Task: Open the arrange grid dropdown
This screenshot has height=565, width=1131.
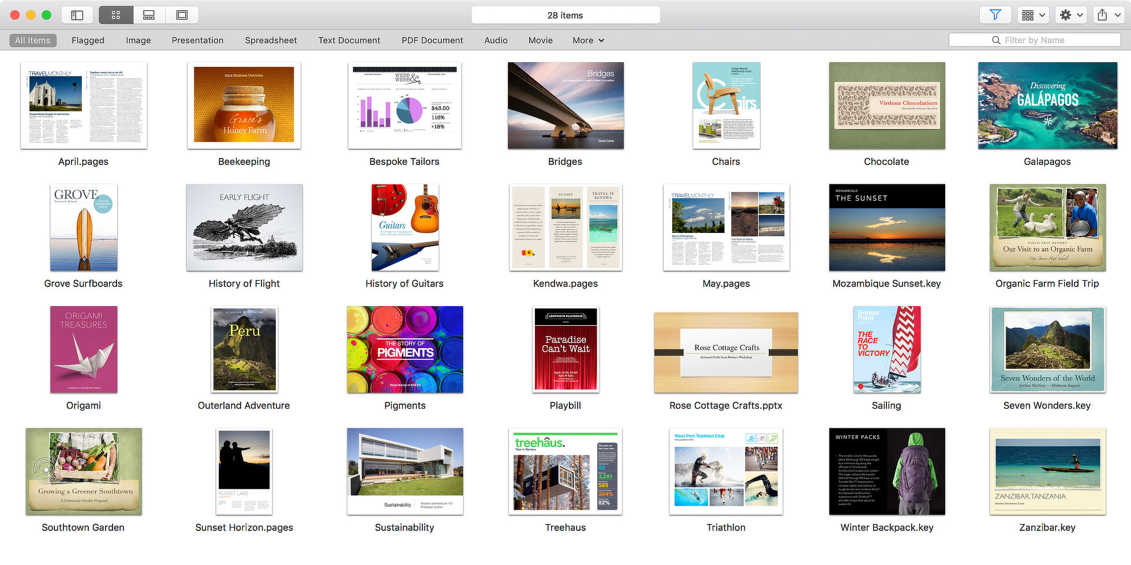Action: point(1033,15)
